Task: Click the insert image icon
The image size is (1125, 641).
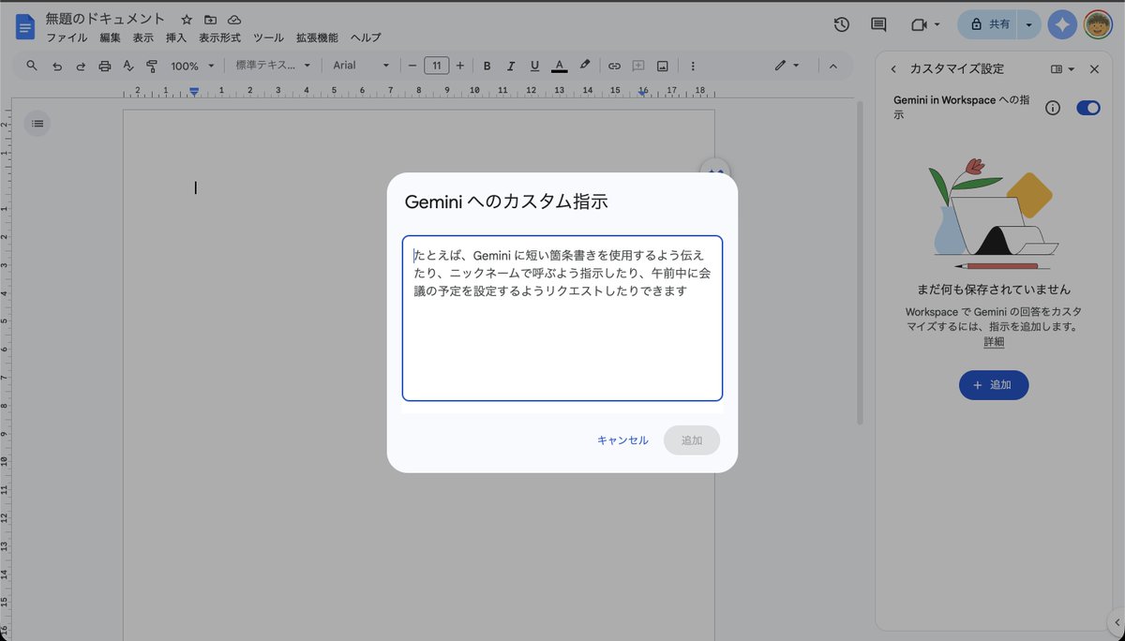Action: (663, 66)
